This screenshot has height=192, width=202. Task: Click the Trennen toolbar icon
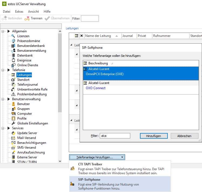(27, 18)
